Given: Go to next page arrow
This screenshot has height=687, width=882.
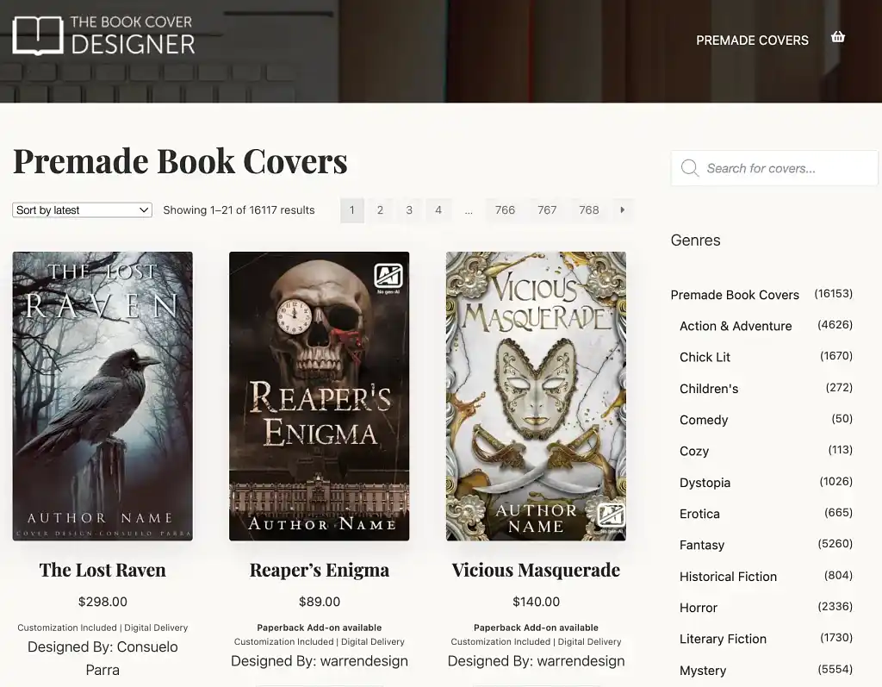Looking at the screenshot, I should [622, 210].
